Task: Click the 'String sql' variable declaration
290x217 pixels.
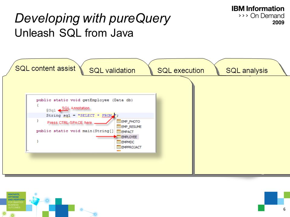Action: click(58, 115)
